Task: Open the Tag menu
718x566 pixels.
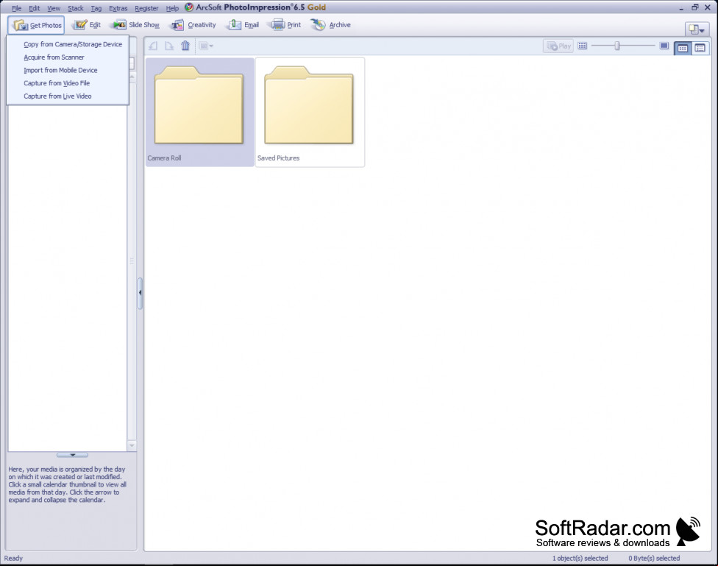Action: [x=96, y=8]
